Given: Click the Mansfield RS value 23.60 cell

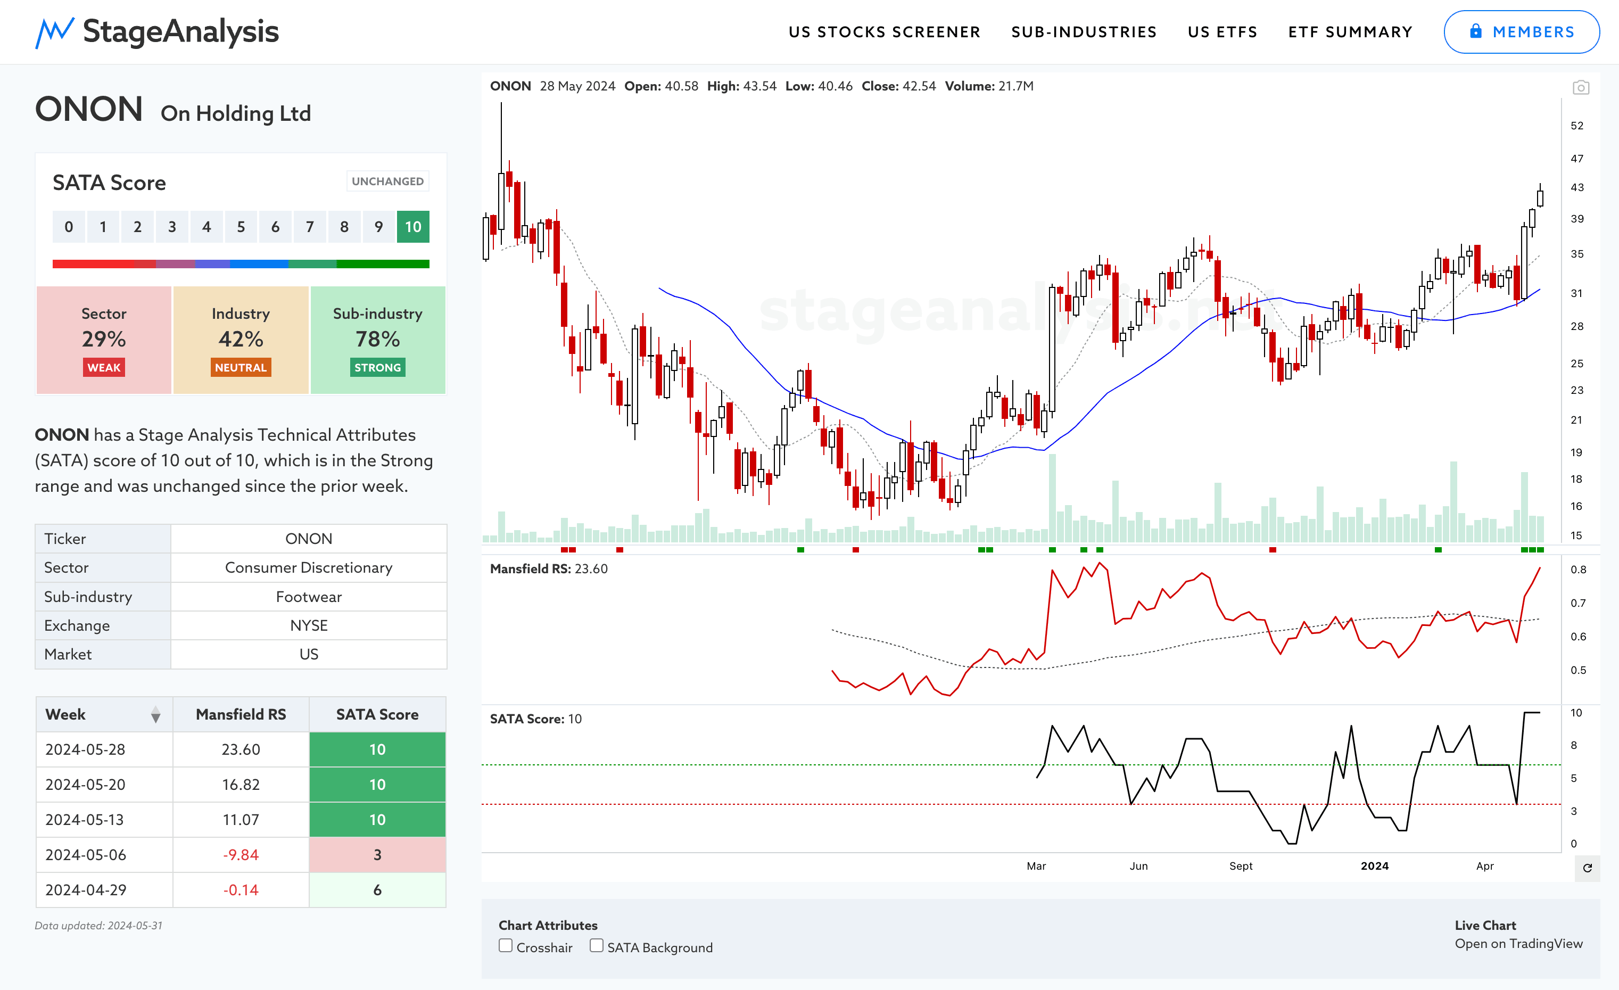Looking at the screenshot, I should (x=241, y=749).
